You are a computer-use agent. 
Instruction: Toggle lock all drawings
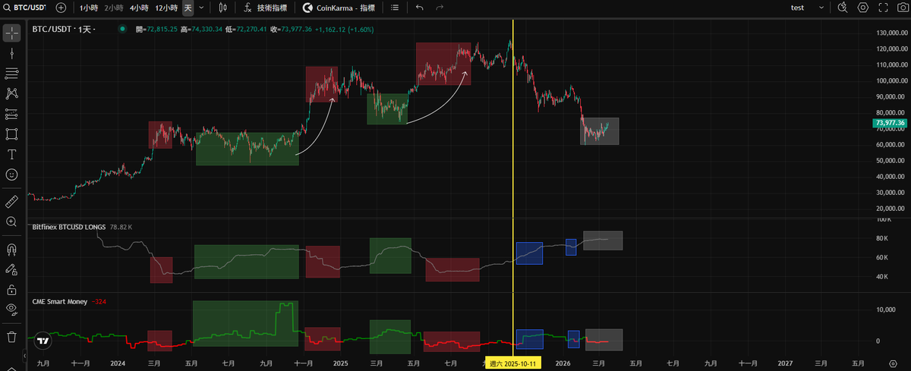[12, 289]
